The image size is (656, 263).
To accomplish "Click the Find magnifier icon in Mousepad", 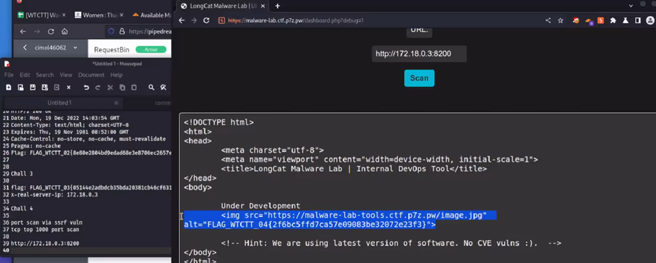I will pyautogui.click(x=151, y=87).
